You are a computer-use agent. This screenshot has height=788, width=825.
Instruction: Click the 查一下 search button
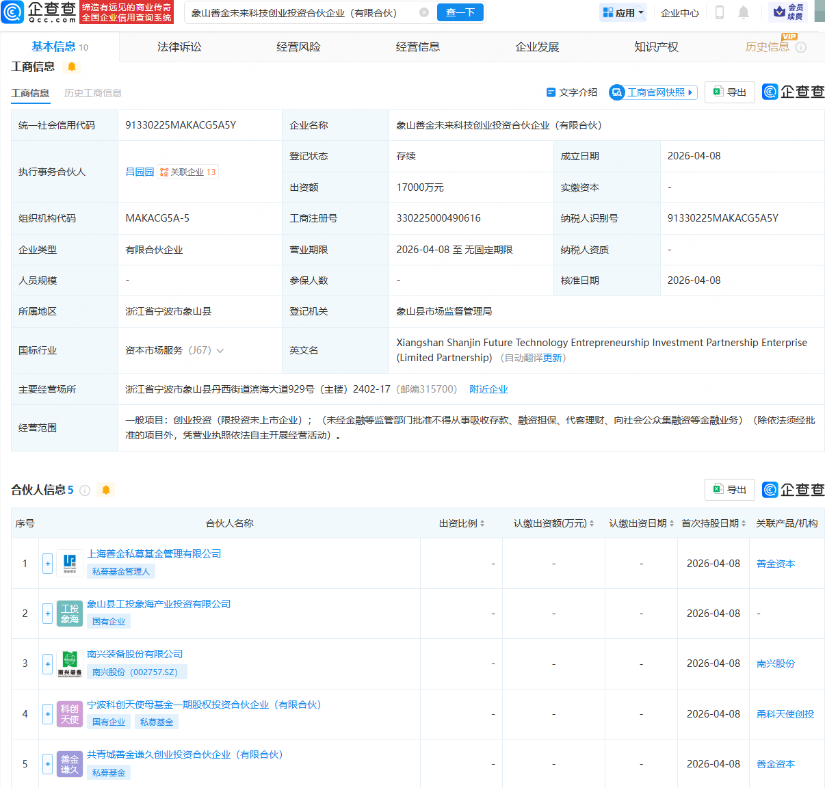click(x=460, y=12)
